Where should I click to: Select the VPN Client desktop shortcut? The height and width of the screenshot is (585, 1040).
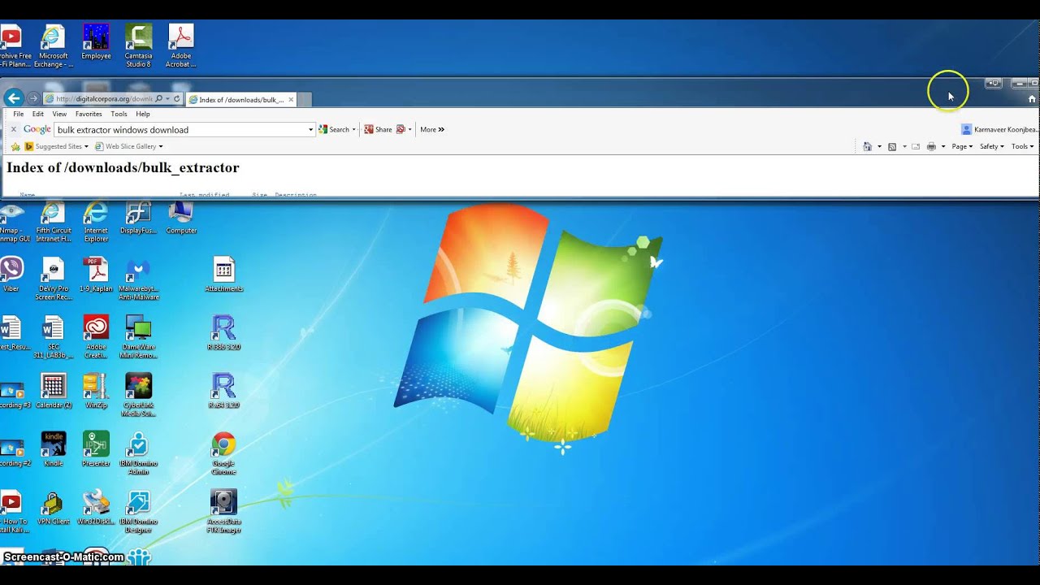tap(53, 508)
